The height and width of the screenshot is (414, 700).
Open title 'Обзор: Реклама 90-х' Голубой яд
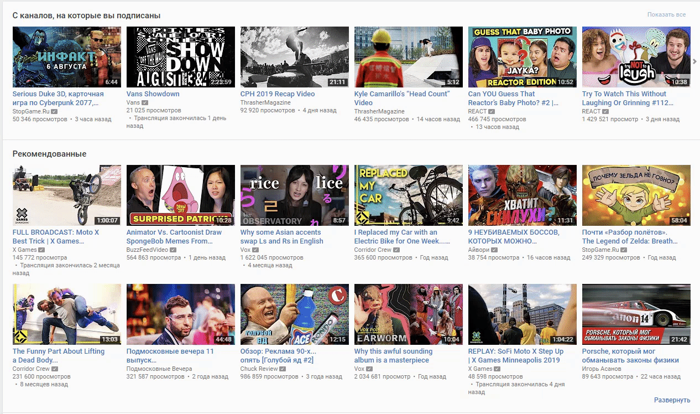click(x=279, y=356)
